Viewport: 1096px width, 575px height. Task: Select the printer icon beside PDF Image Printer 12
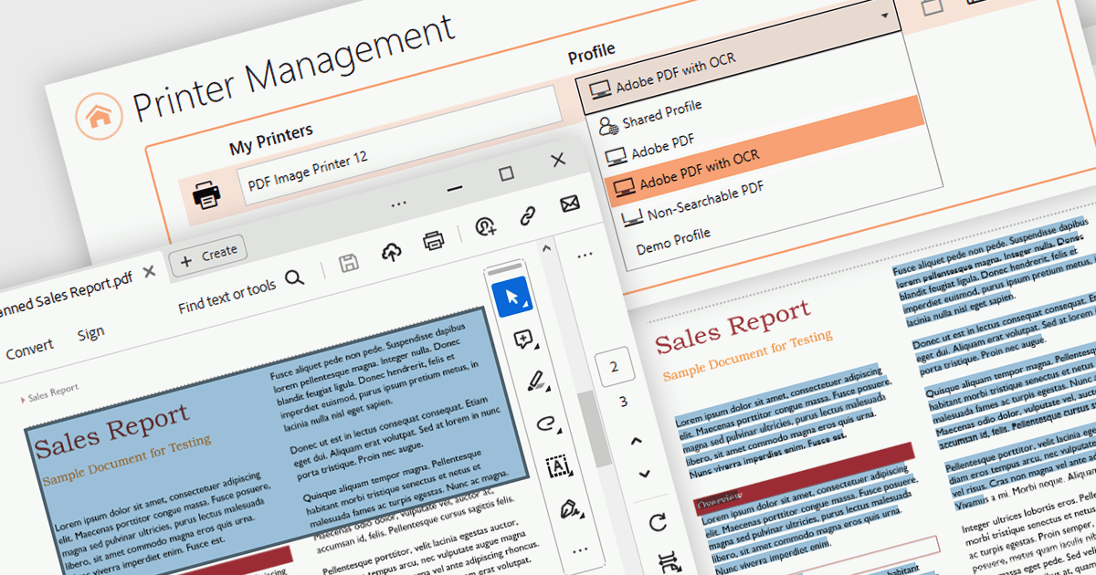tap(207, 194)
